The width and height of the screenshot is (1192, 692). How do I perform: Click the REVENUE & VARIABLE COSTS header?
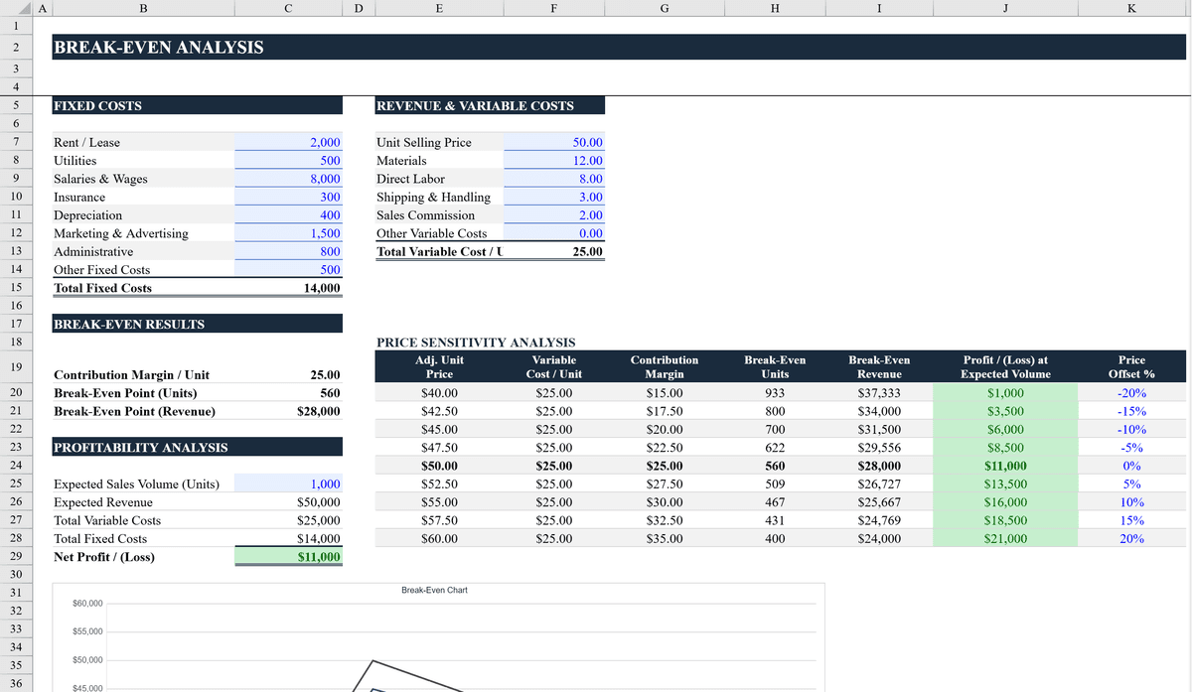(x=489, y=105)
